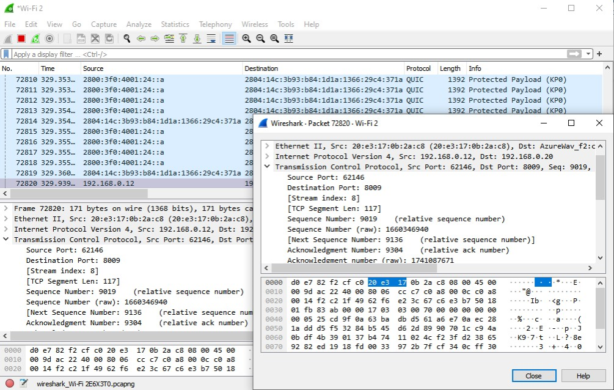The width and height of the screenshot is (614, 390).
Task: Select 'Source Port: 62146' in main details pane
Action: click(x=65, y=250)
